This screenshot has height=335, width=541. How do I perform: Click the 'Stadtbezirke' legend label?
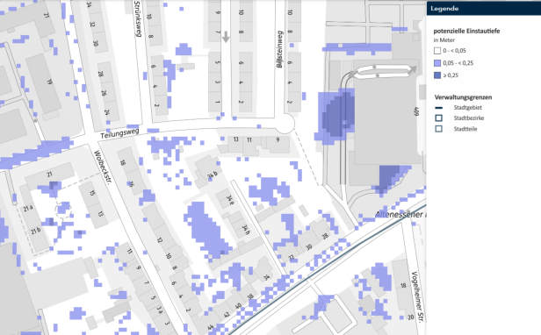click(469, 118)
